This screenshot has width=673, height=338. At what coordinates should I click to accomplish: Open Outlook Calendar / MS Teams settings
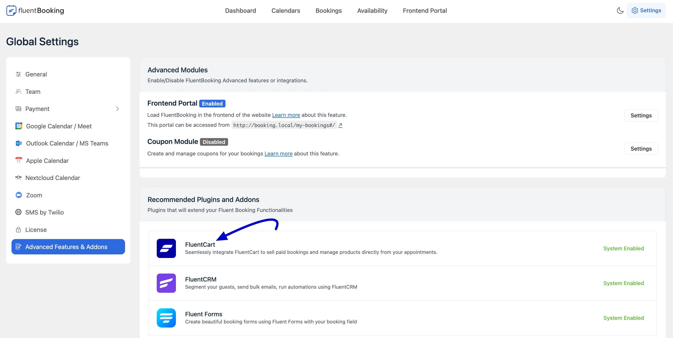(x=68, y=143)
